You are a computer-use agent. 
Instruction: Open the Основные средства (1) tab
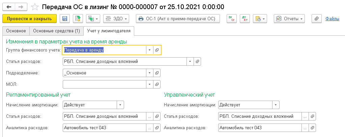pos(56,31)
